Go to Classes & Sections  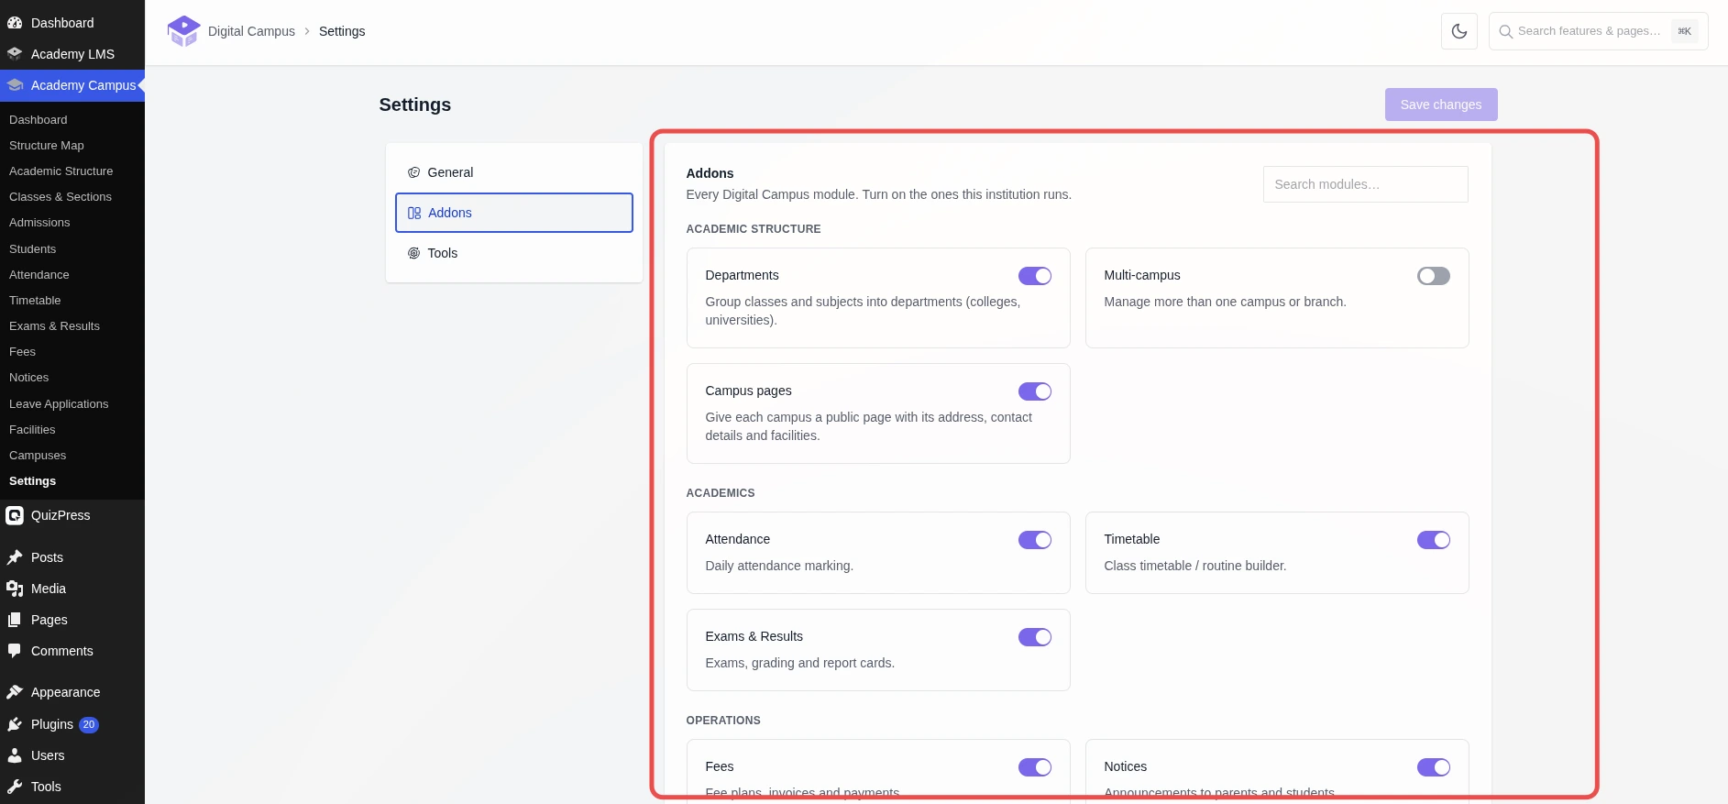pos(61,197)
